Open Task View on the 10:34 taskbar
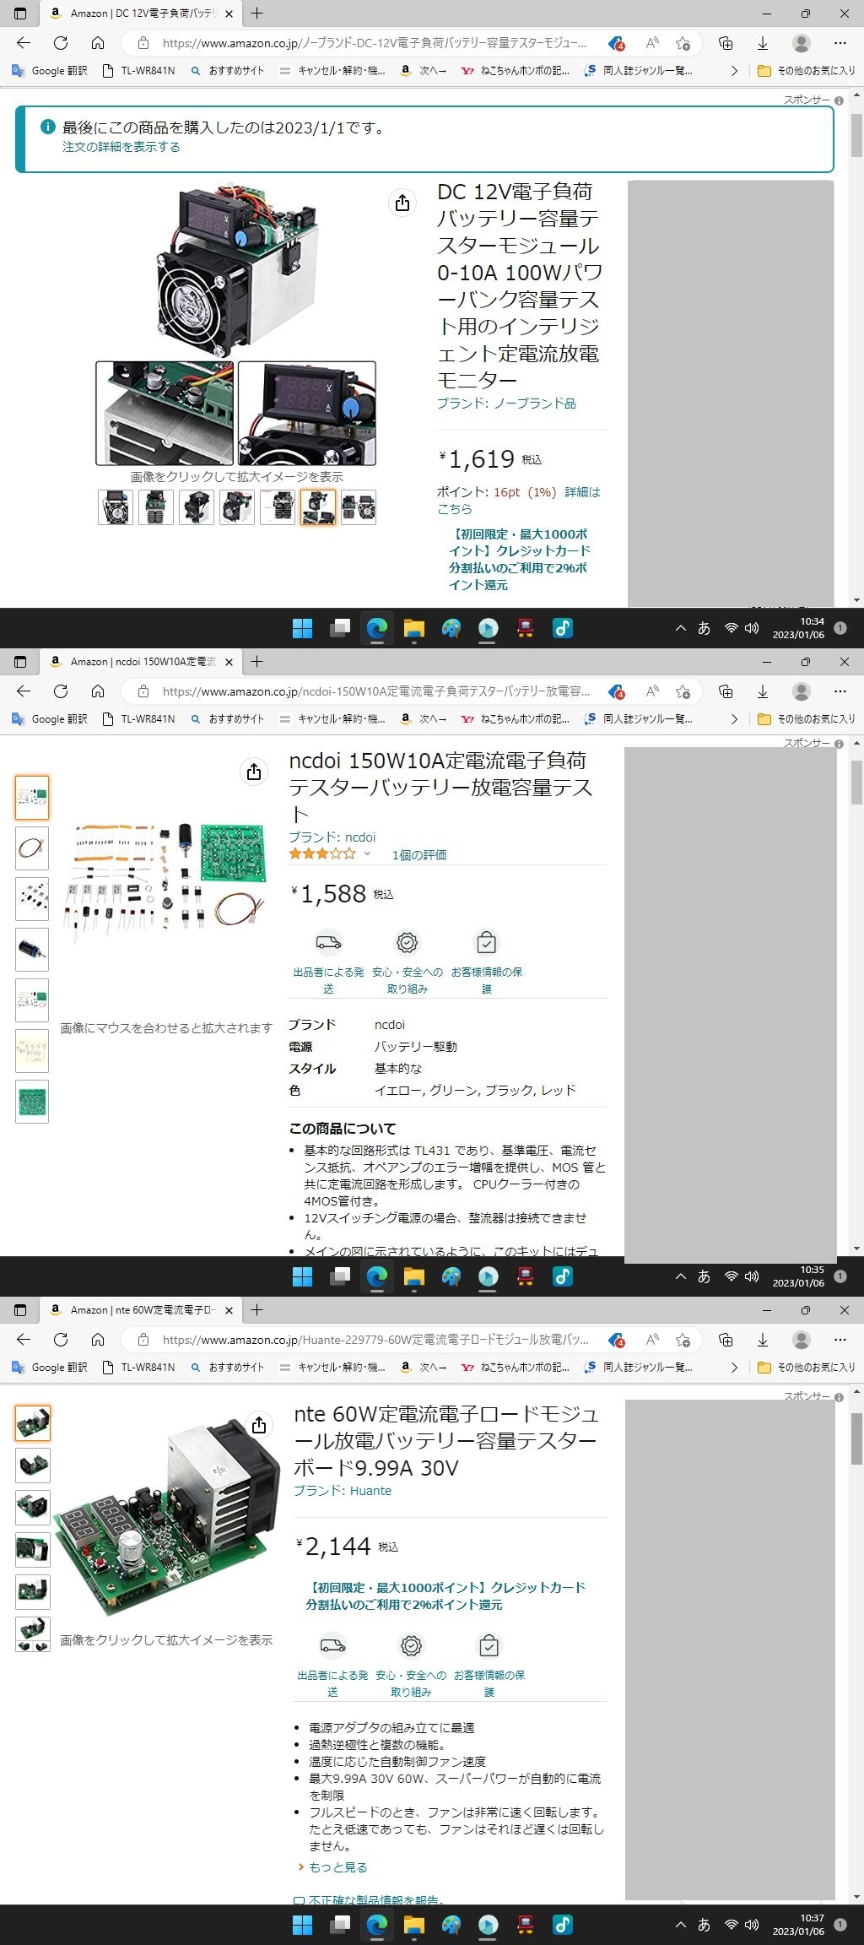This screenshot has width=864, height=1945. pyautogui.click(x=339, y=628)
